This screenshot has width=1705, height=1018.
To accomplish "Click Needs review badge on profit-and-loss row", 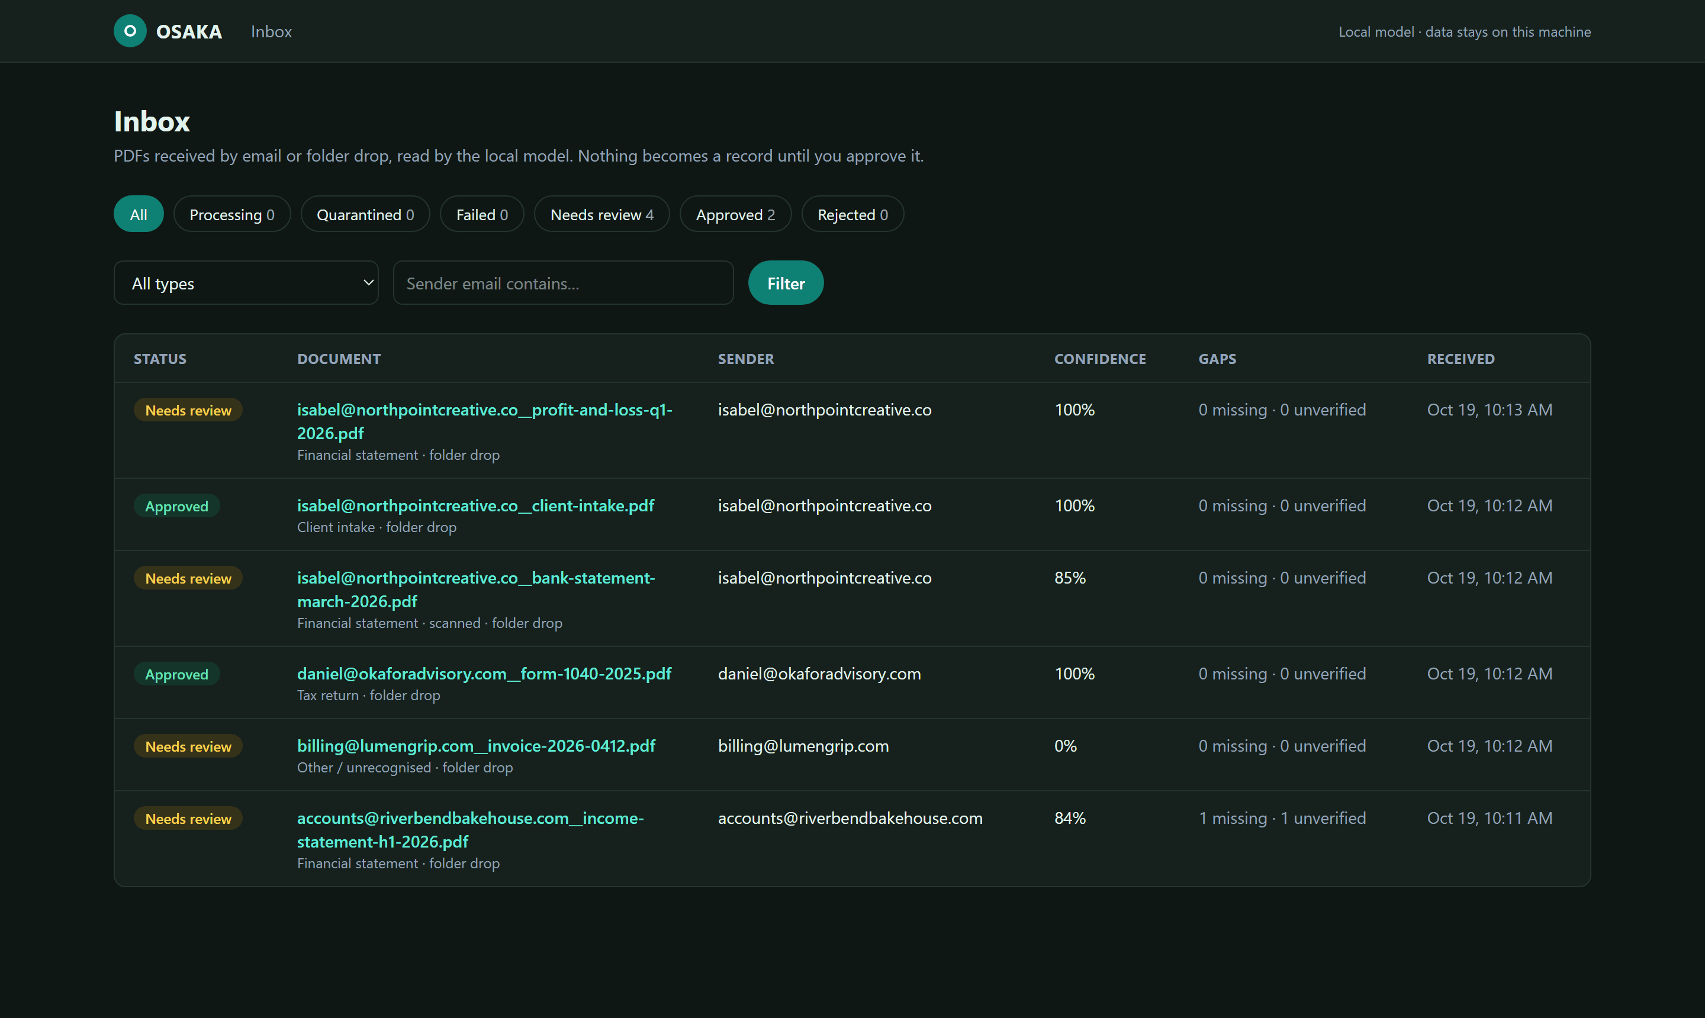I will 188,410.
